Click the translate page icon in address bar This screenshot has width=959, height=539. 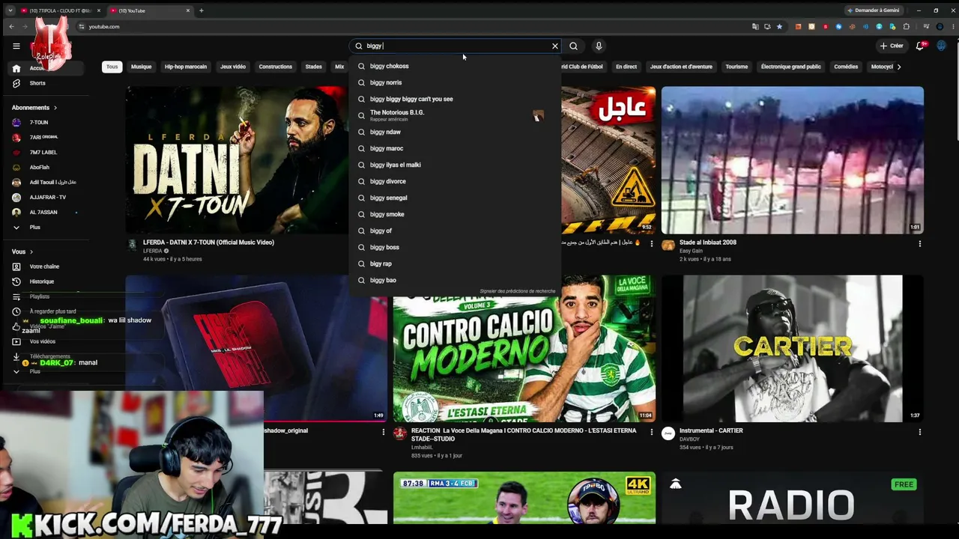[755, 26]
